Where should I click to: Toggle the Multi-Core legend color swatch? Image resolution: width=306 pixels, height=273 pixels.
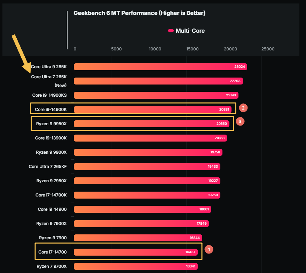[171, 31]
